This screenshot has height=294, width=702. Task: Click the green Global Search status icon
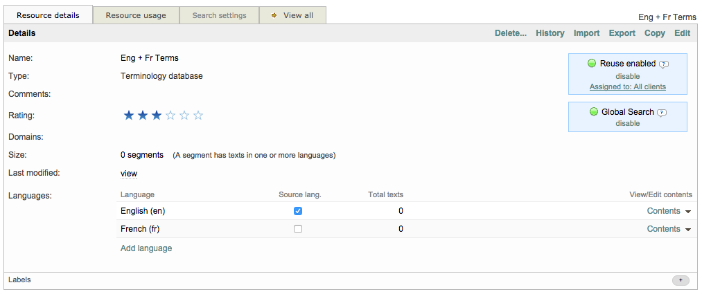point(594,112)
